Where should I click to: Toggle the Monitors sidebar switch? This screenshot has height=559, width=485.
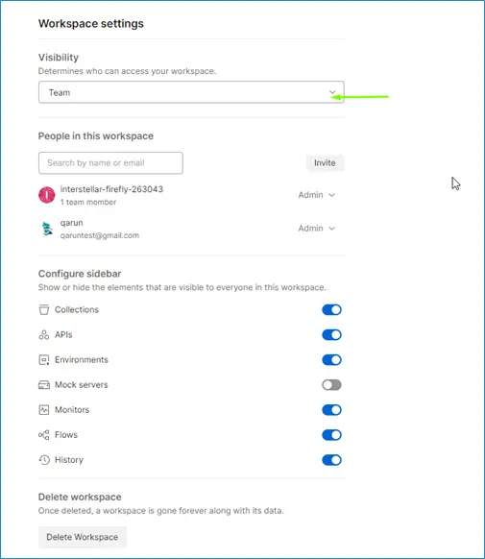click(331, 410)
